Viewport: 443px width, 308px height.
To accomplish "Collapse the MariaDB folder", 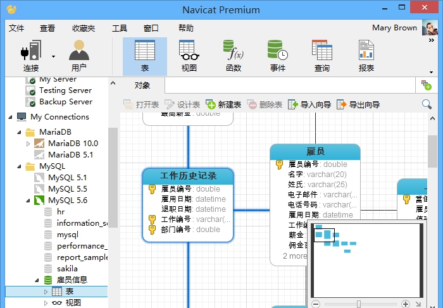I will tap(19, 132).
